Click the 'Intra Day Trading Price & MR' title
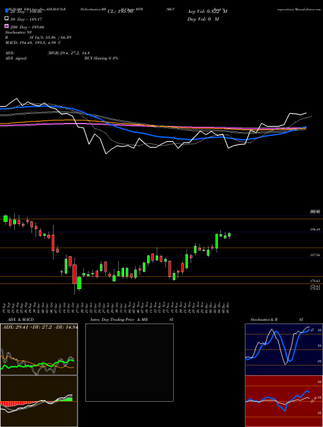This screenshot has height=427, width=323. [x=119, y=320]
